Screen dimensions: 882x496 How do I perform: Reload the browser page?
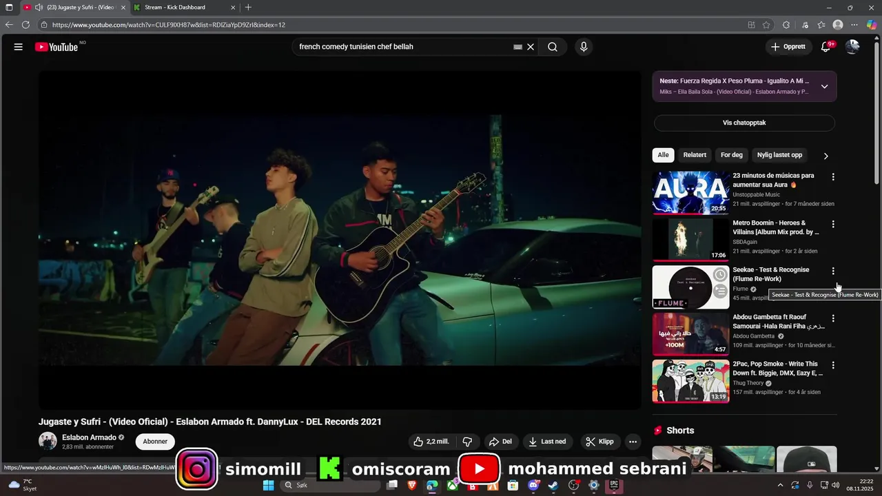(x=25, y=25)
